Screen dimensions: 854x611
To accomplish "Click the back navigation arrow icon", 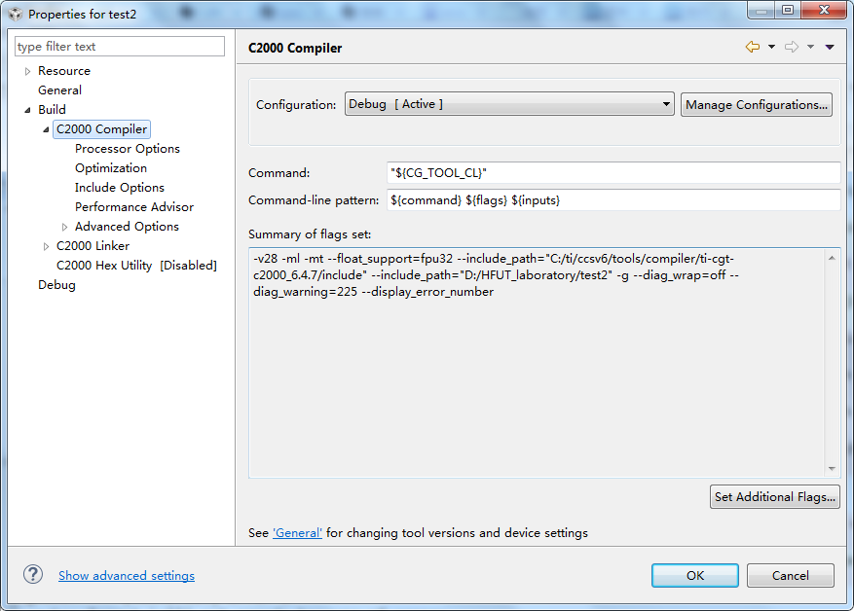I will coord(752,47).
